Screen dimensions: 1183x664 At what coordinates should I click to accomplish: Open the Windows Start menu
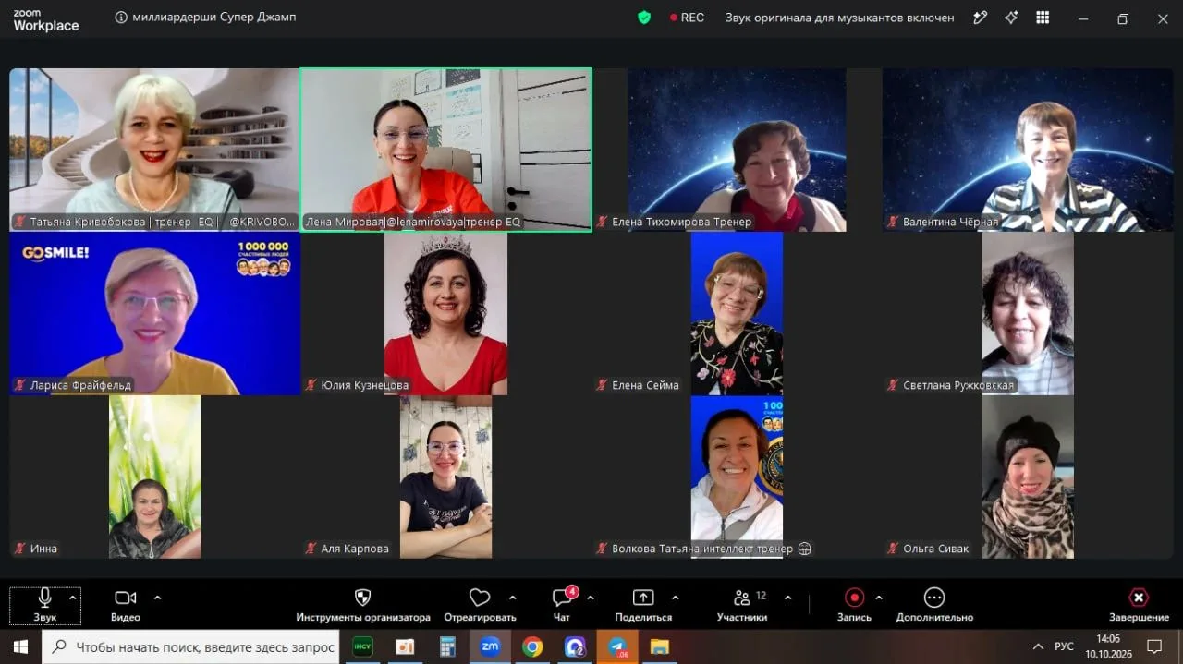point(20,646)
